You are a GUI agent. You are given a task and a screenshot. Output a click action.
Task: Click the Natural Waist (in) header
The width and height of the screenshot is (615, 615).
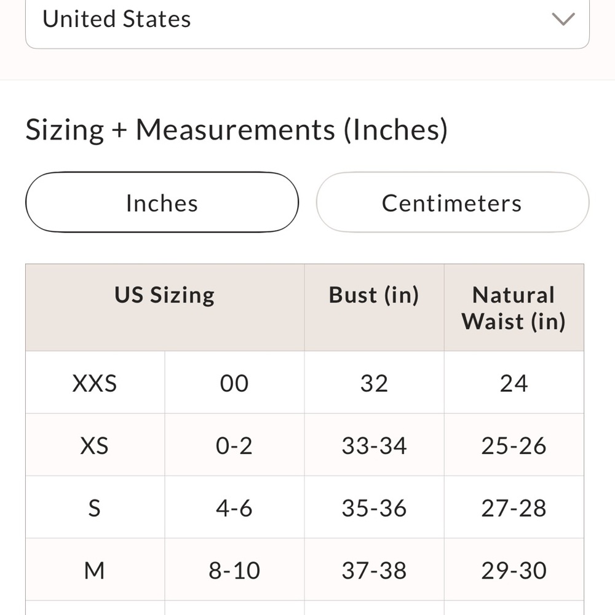click(514, 307)
